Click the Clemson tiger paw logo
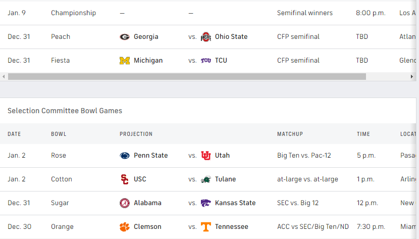This screenshot has width=419, height=239. (x=125, y=227)
